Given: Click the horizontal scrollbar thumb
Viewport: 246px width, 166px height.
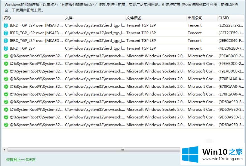Looking at the screenshot, I should click(x=94, y=150).
